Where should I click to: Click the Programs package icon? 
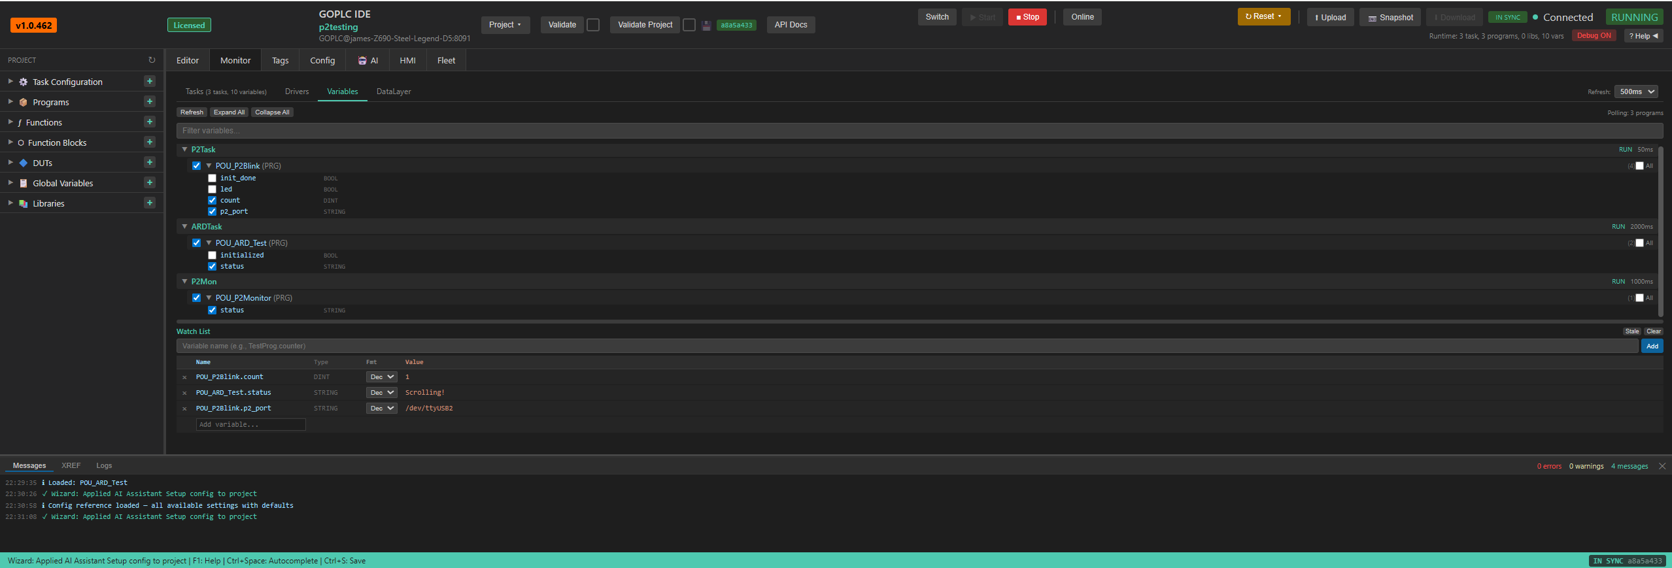[24, 102]
